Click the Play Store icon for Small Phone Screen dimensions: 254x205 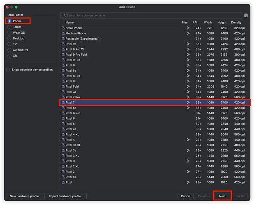(x=188, y=28)
